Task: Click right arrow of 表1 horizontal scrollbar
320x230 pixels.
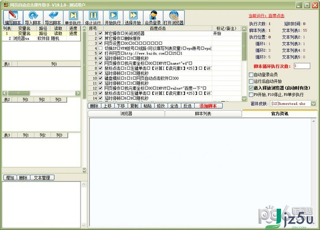Action: click(x=78, y=93)
